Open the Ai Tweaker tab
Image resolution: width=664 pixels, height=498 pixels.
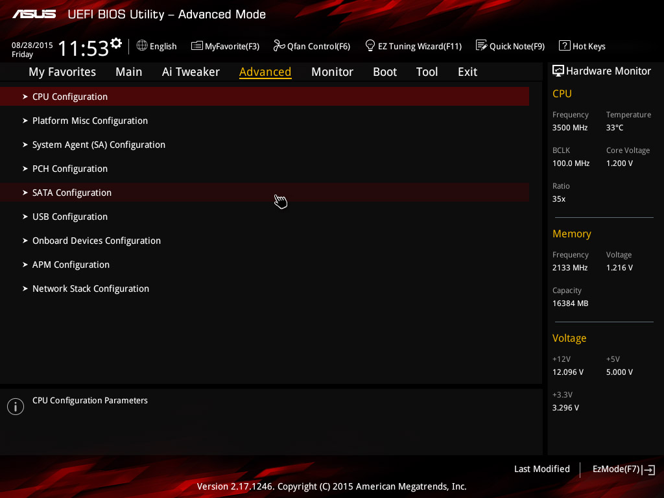coord(191,72)
